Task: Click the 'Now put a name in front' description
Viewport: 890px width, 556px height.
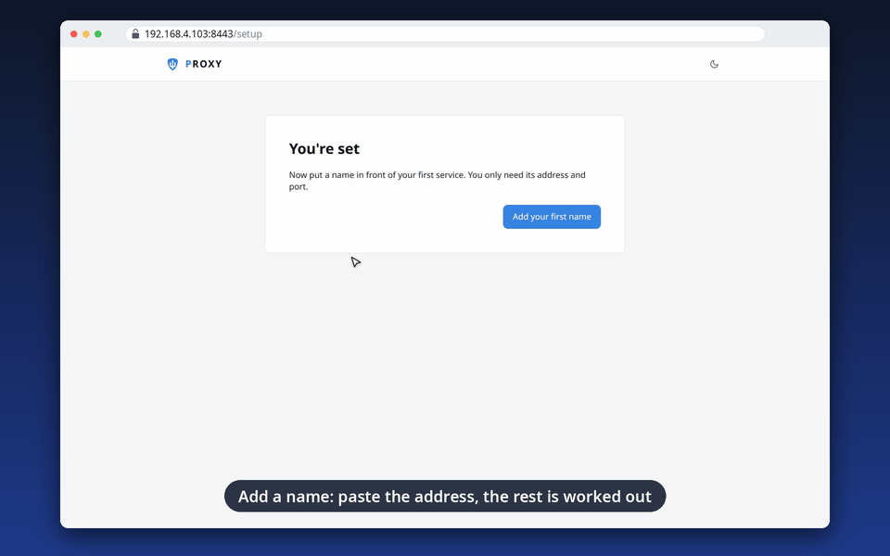Action: pos(437,181)
